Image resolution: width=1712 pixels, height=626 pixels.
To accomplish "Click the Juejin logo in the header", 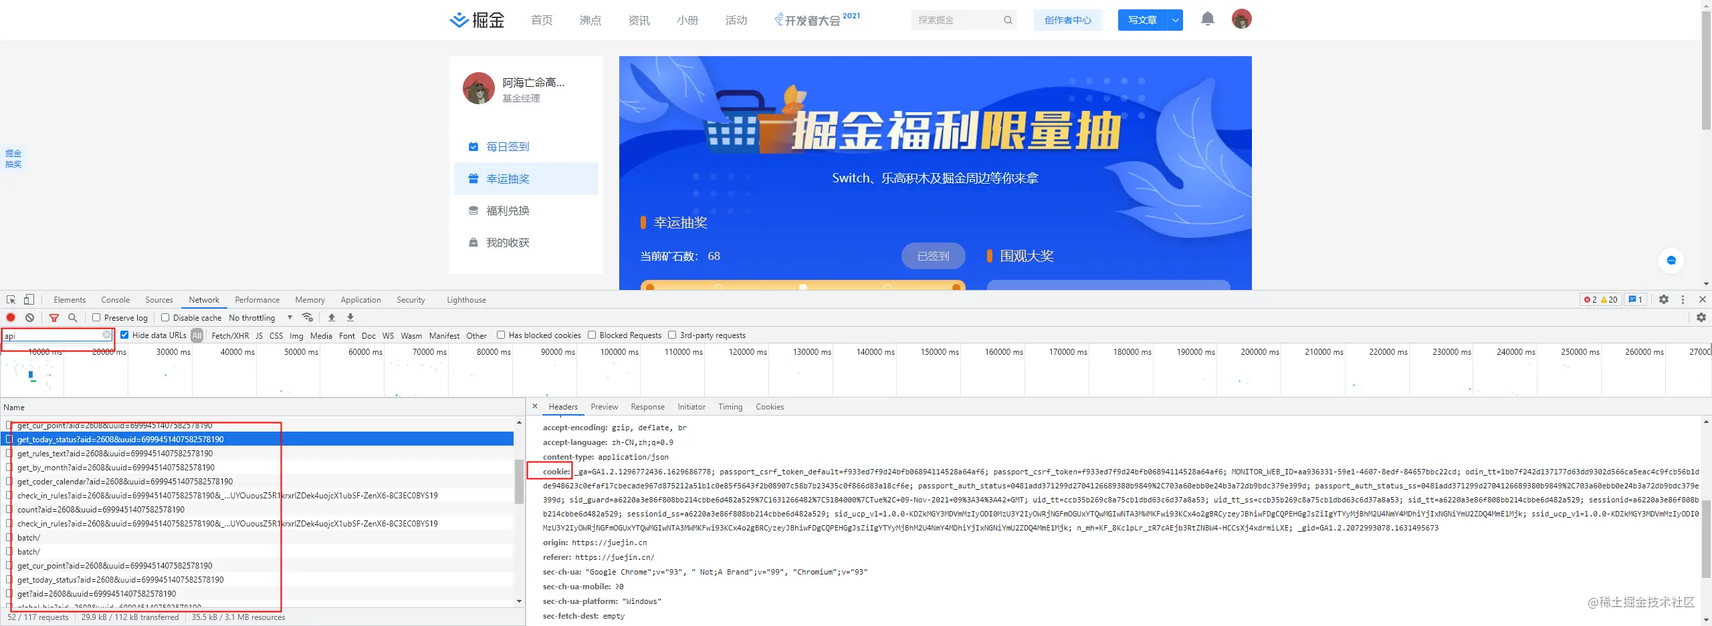I will 477,20.
